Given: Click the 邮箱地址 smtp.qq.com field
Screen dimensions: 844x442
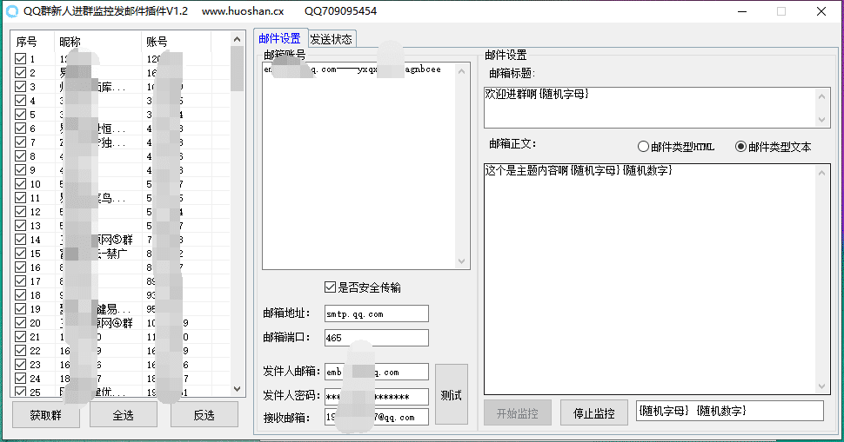Looking at the screenshot, I should [376, 313].
